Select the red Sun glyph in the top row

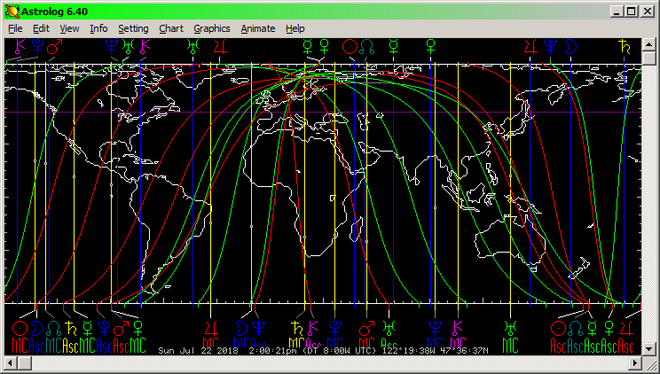[350, 45]
